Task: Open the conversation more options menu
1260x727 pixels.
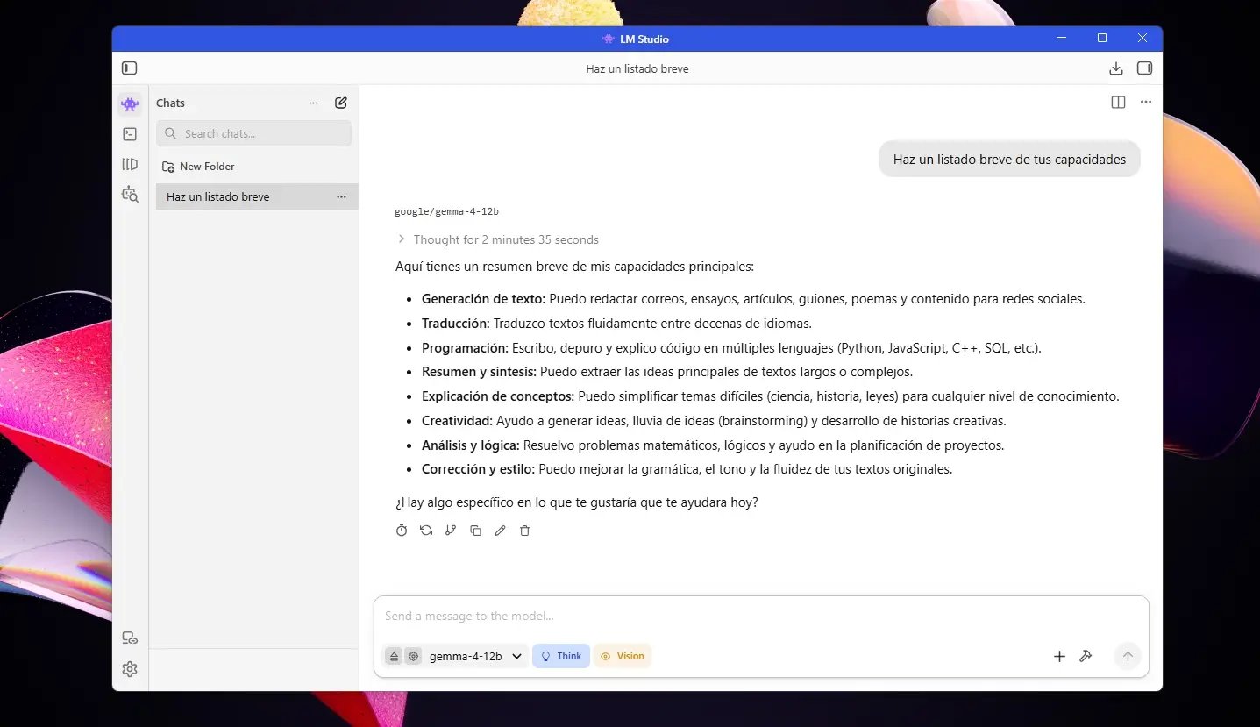Action: pyautogui.click(x=1146, y=102)
